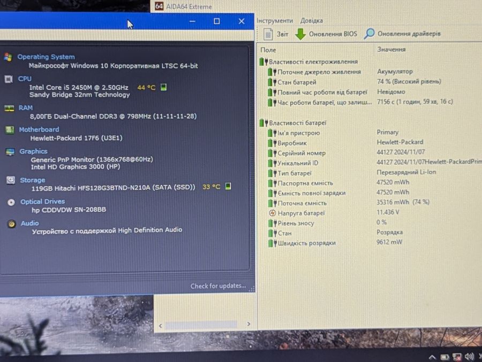
Task: Click the Motherboard icon in Speccy
Action: click(x=10, y=130)
